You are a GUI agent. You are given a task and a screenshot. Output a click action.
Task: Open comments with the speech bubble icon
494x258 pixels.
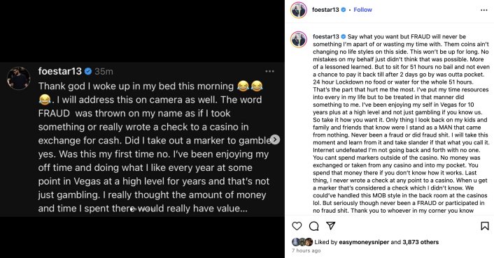[x=313, y=226]
